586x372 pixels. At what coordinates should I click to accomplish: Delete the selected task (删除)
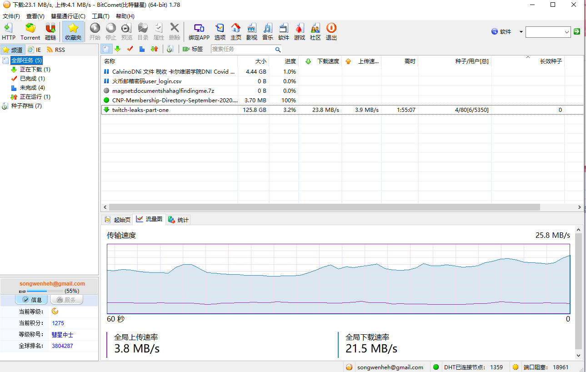pyautogui.click(x=175, y=32)
